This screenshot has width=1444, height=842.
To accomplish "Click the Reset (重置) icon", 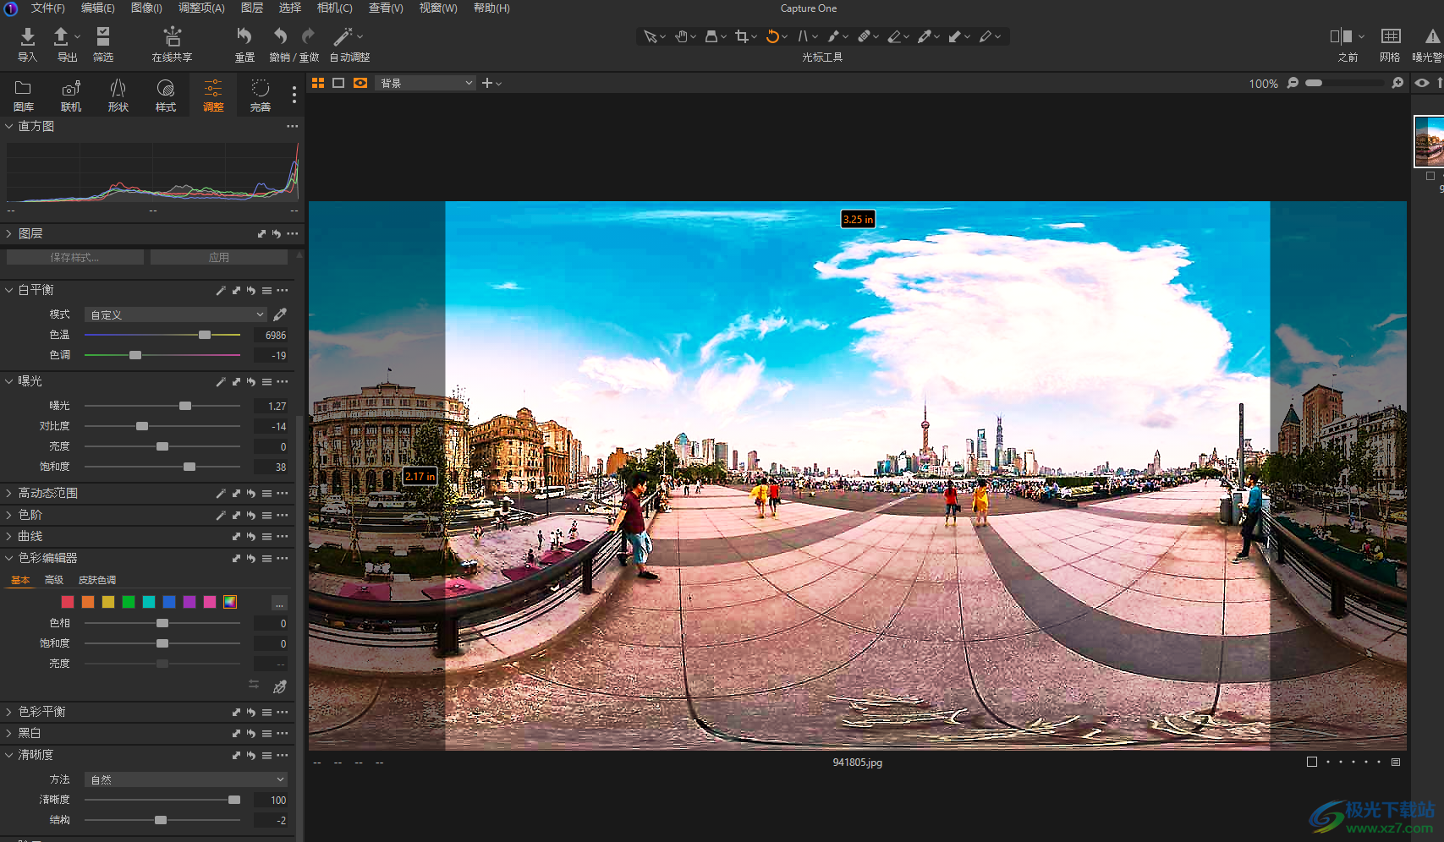I will (244, 36).
